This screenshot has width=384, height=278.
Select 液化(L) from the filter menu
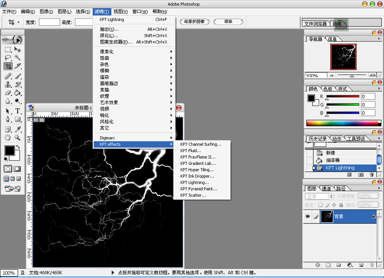(x=134, y=35)
